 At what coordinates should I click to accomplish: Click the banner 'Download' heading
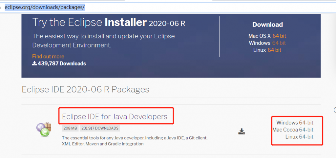pos(267,25)
